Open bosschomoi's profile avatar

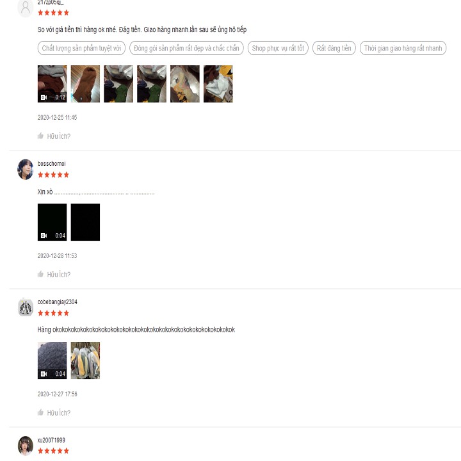pyautogui.click(x=26, y=169)
